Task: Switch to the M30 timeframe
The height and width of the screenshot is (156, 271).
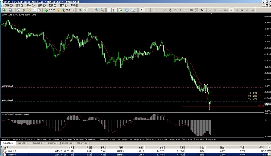Action: (226, 10)
